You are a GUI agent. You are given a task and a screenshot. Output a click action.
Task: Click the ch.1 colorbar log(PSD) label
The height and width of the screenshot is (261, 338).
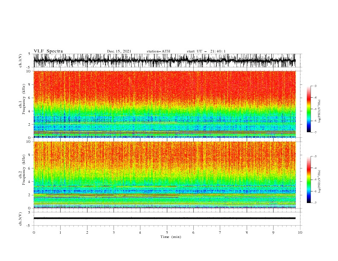point(319,111)
